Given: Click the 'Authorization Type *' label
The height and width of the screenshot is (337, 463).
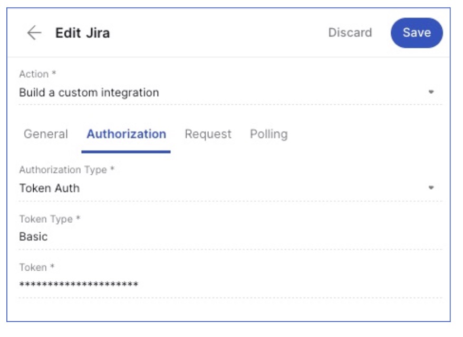Looking at the screenshot, I should (x=66, y=170).
